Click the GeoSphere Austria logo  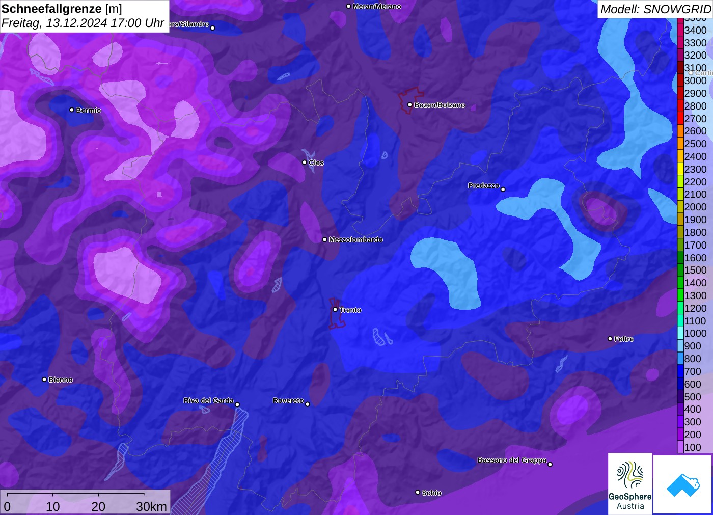(x=630, y=483)
